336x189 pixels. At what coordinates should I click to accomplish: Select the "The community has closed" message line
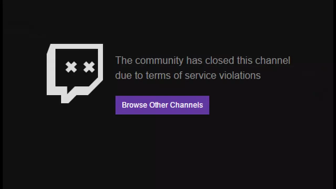203,61
